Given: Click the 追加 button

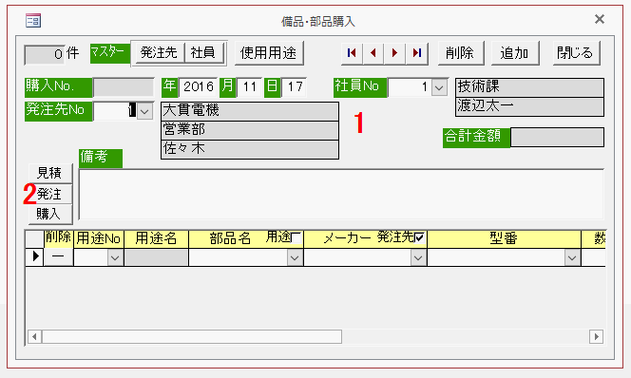Looking at the screenshot, I should [515, 53].
